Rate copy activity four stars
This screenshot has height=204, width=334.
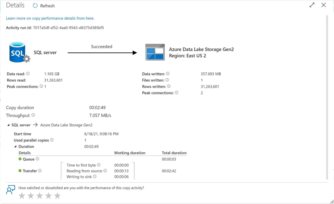tap(49, 195)
